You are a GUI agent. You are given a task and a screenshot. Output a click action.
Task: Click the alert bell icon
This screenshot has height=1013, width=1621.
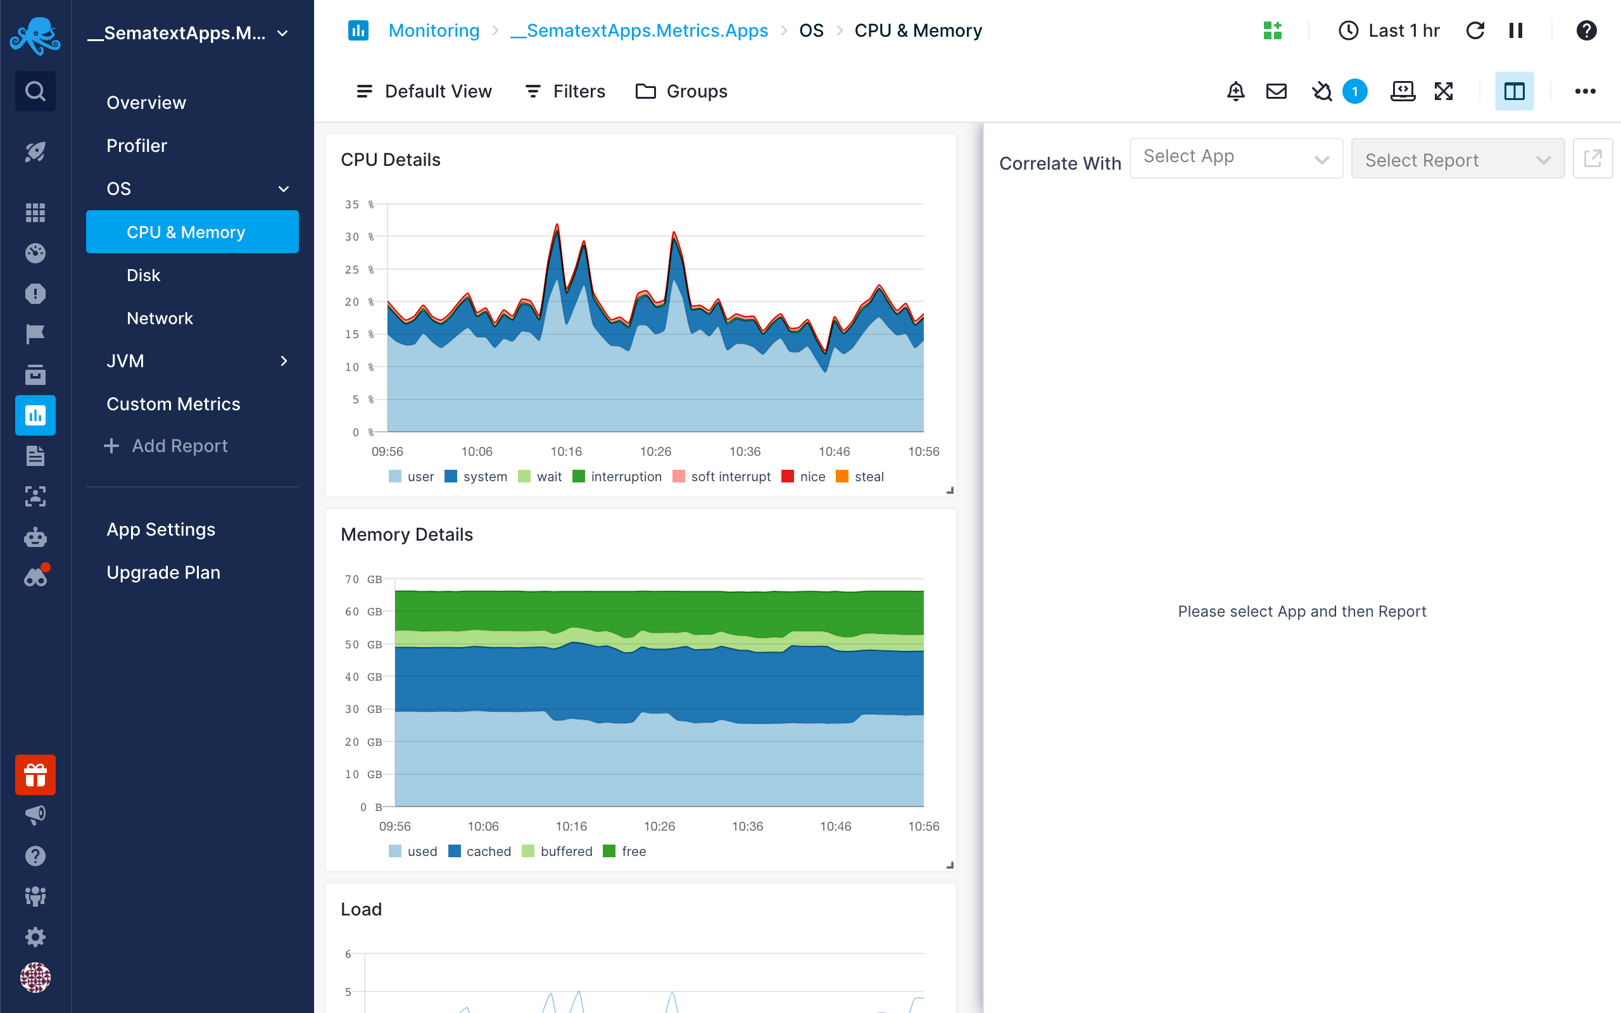pos(1236,92)
